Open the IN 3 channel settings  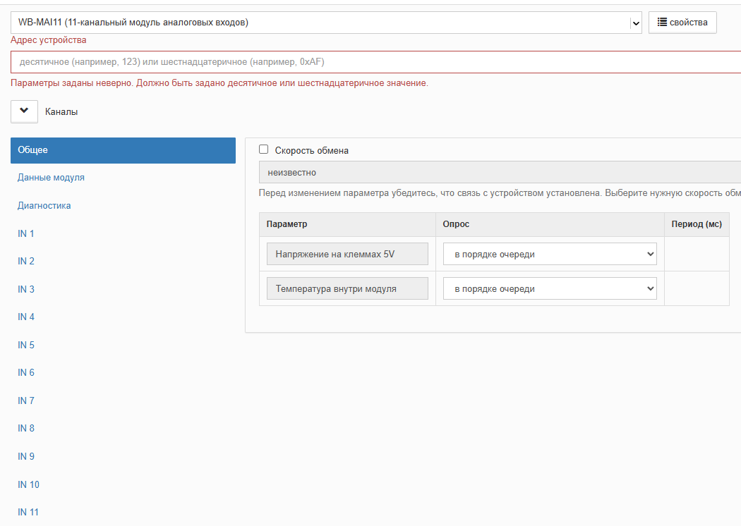point(26,289)
